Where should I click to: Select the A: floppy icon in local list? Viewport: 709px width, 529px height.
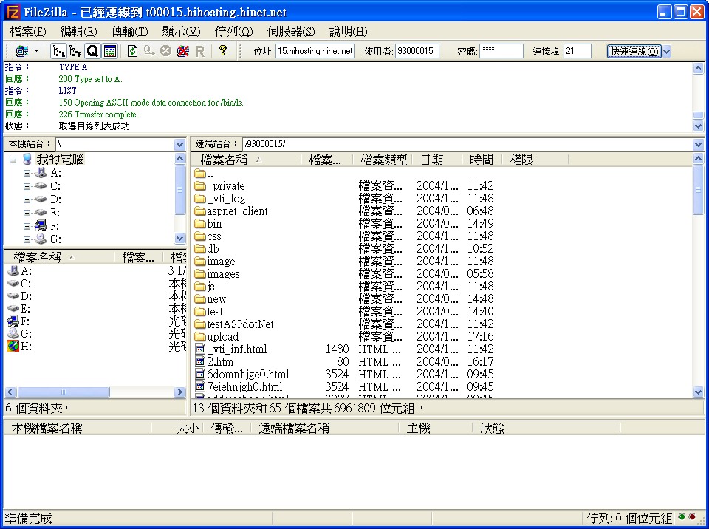click(13, 271)
